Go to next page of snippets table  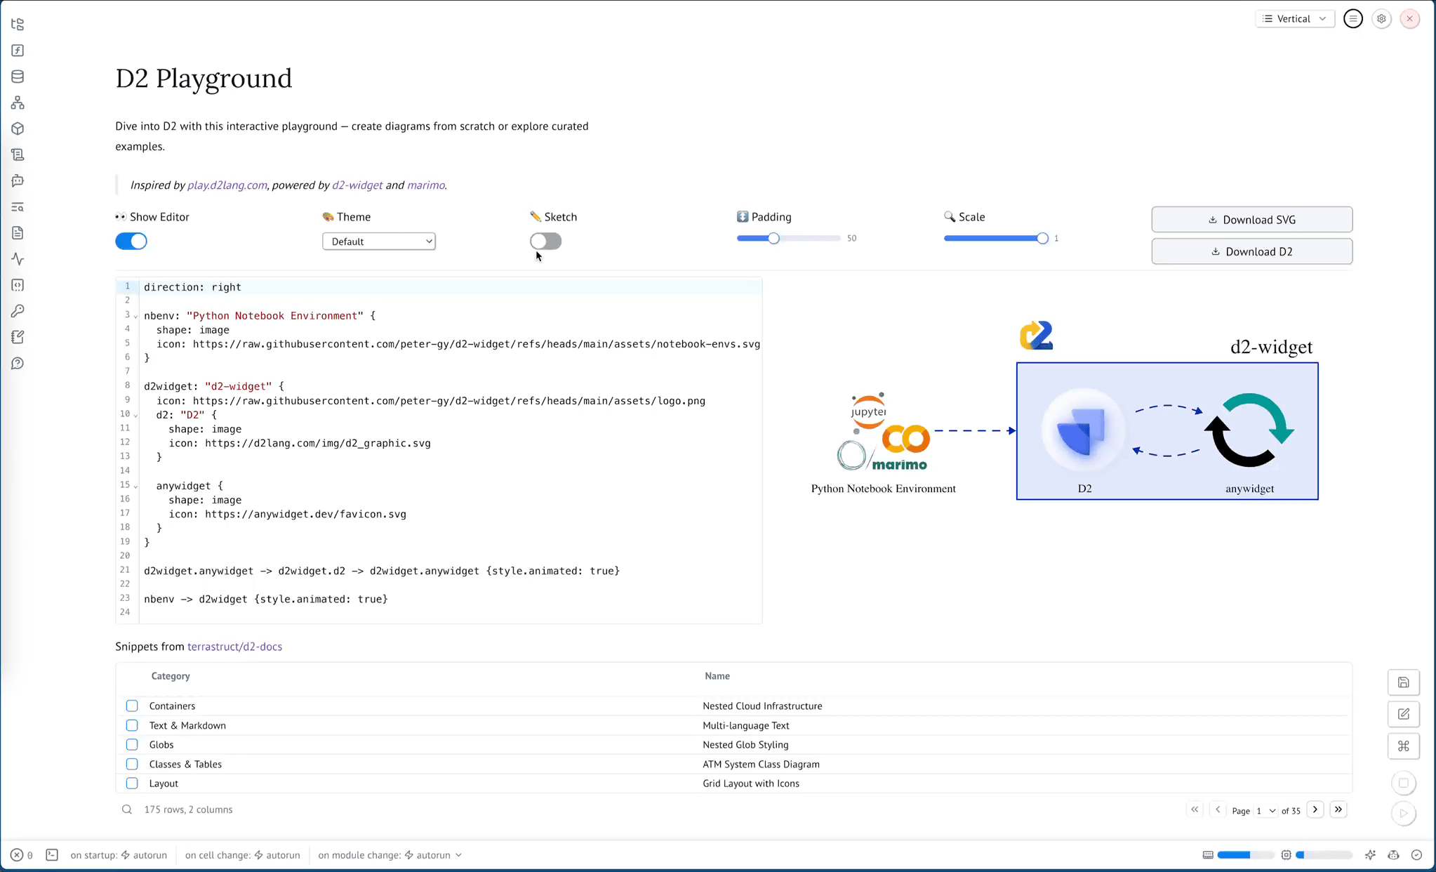[1315, 810]
